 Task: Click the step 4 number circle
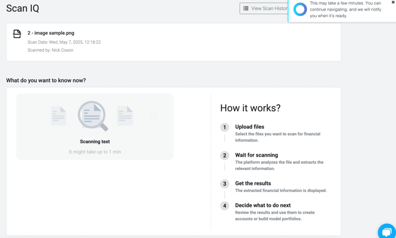[225, 206]
